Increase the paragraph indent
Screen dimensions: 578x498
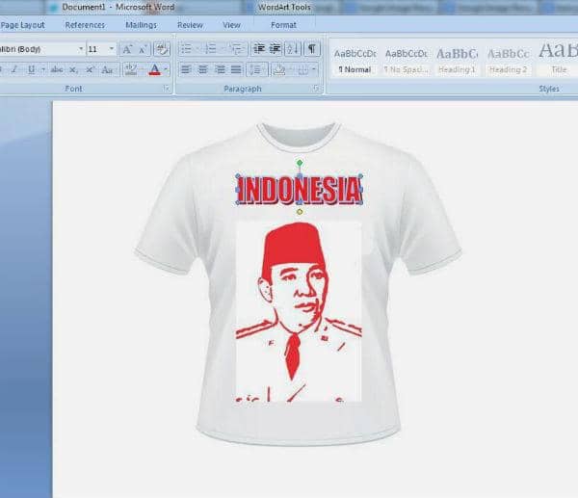[x=276, y=49]
